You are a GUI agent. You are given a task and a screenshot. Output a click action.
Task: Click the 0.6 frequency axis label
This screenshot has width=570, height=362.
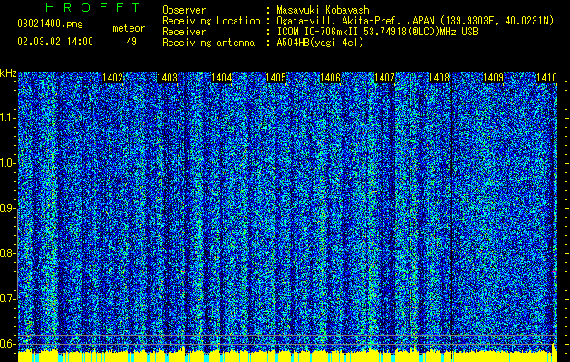(x=7, y=344)
